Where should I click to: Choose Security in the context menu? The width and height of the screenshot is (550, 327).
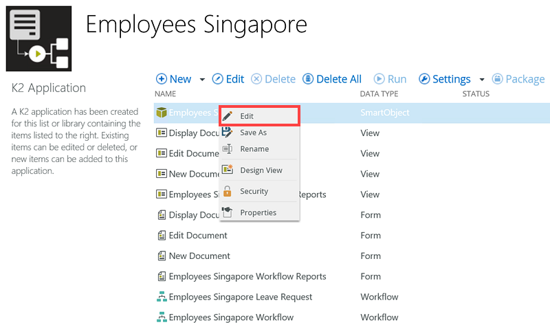259,192
